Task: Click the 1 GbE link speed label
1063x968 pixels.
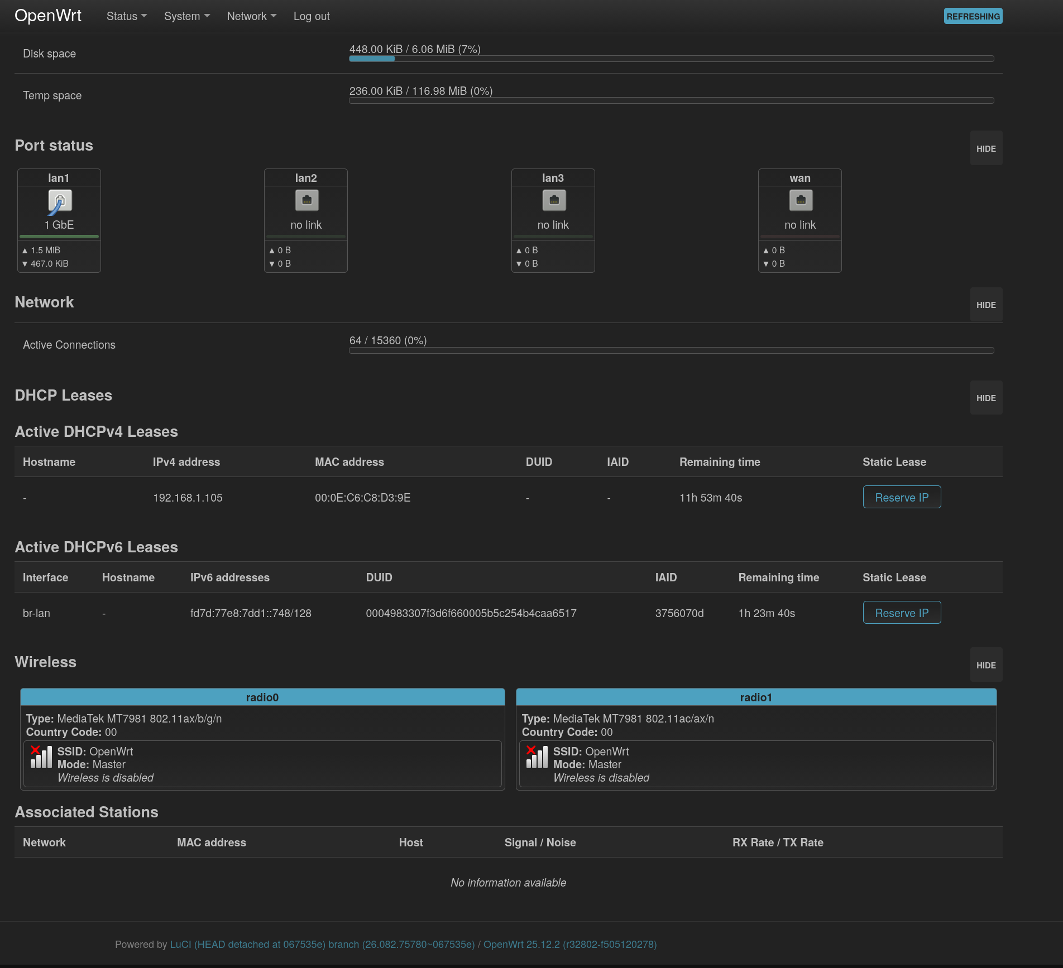Action: coord(59,225)
